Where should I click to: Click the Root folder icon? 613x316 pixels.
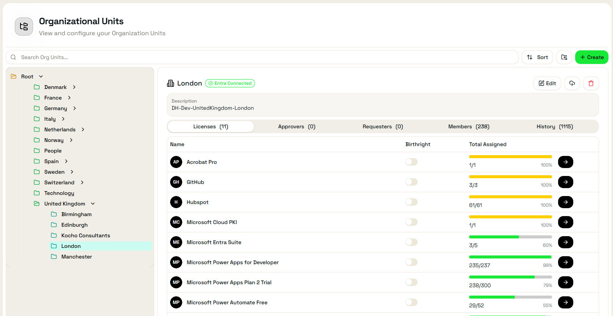tap(14, 76)
